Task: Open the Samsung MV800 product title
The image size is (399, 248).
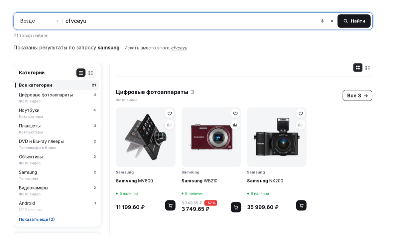Action: coord(134,181)
